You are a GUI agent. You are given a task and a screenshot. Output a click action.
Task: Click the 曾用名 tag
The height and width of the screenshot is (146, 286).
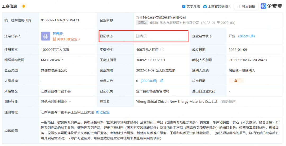tap(142, 23)
